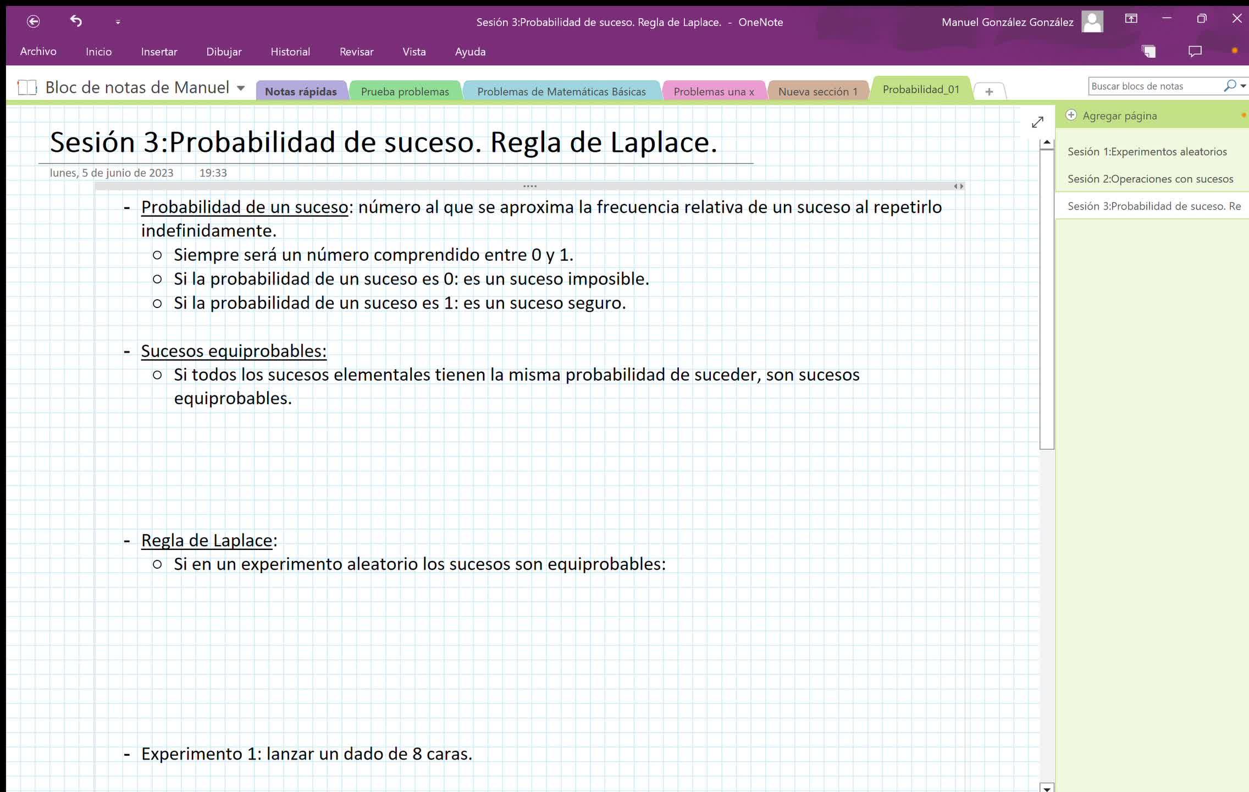Open the comments speech bubble icon
This screenshot has height=792, width=1249.
click(1195, 52)
